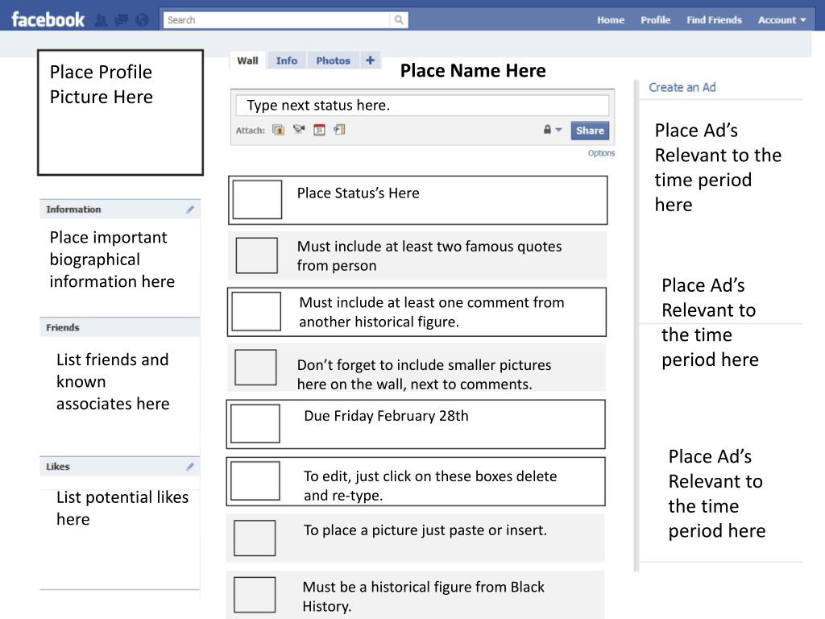825x619 pixels.
Task: Open Find Friends in top navigation
Action: [714, 20]
